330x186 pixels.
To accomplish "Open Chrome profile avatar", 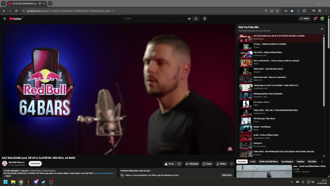I will click(x=320, y=11).
